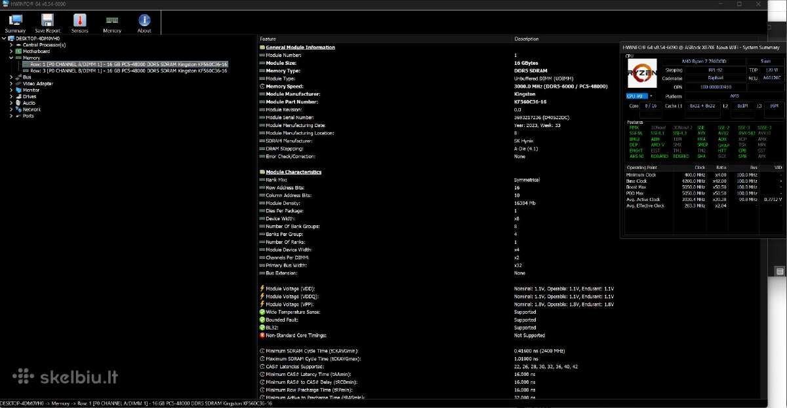This screenshot has width=787, height=408.
Task: Click the Save Report floppy icon
Action: [x=47, y=20]
